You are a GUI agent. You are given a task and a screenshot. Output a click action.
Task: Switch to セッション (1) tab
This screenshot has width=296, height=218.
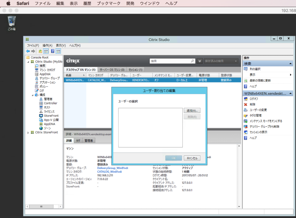click(x=135, y=69)
